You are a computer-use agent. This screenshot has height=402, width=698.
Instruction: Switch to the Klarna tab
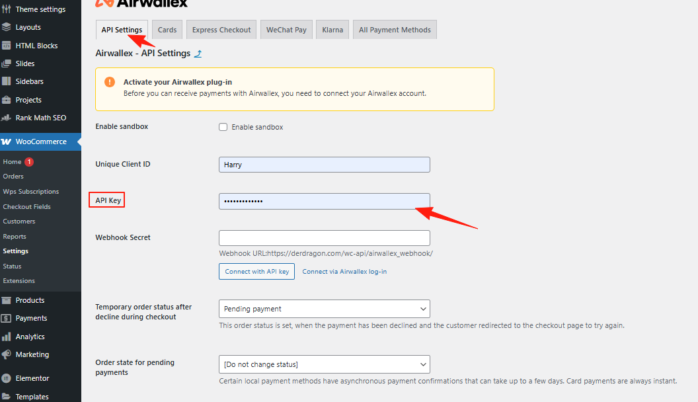332,29
